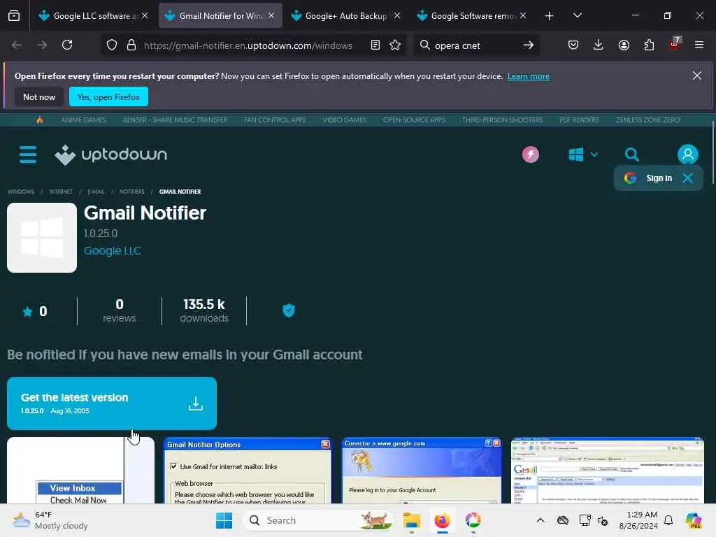This screenshot has height=537, width=716.
Task: Open the PDF READERS category
Action: (579, 120)
